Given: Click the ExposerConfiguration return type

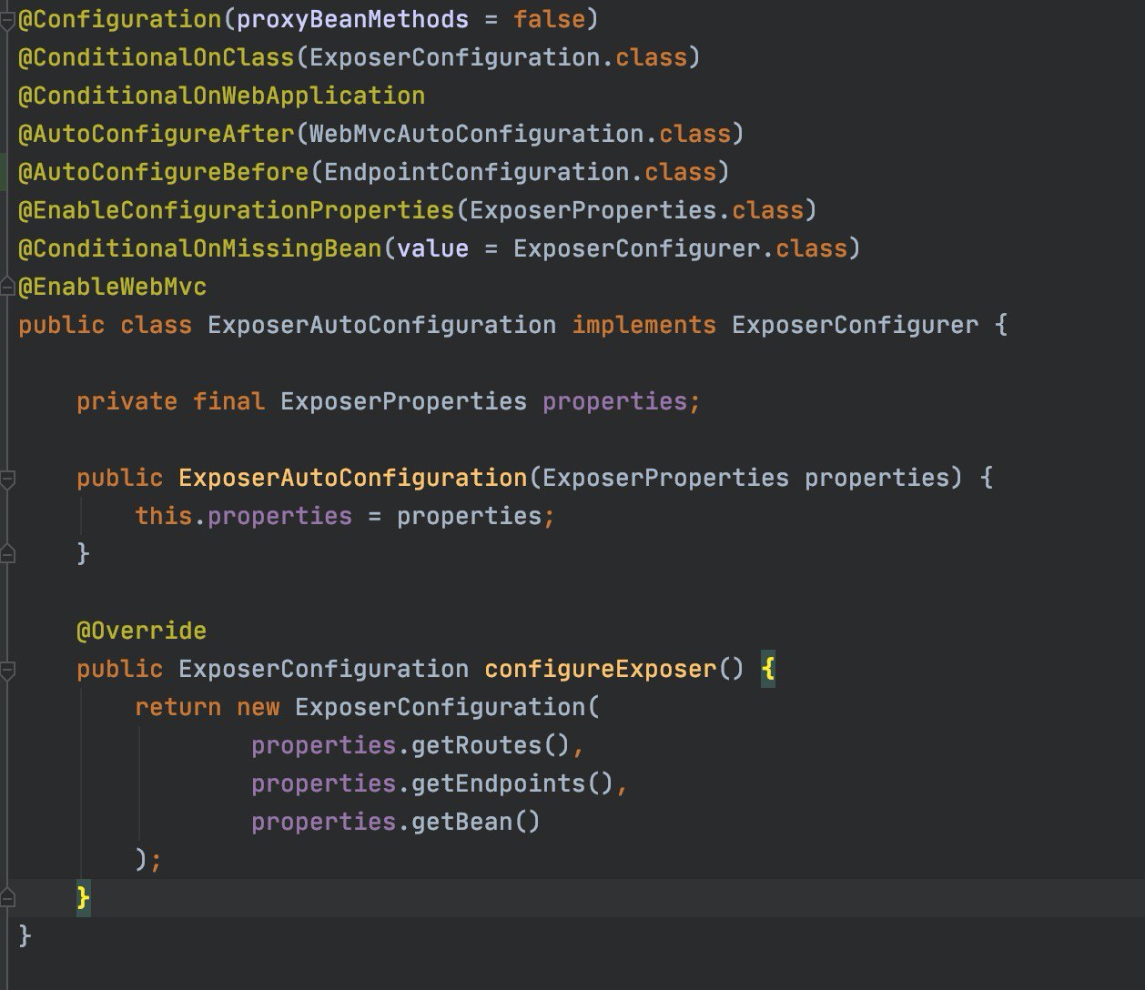Looking at the screenshot, I should [x=323, y=669].
